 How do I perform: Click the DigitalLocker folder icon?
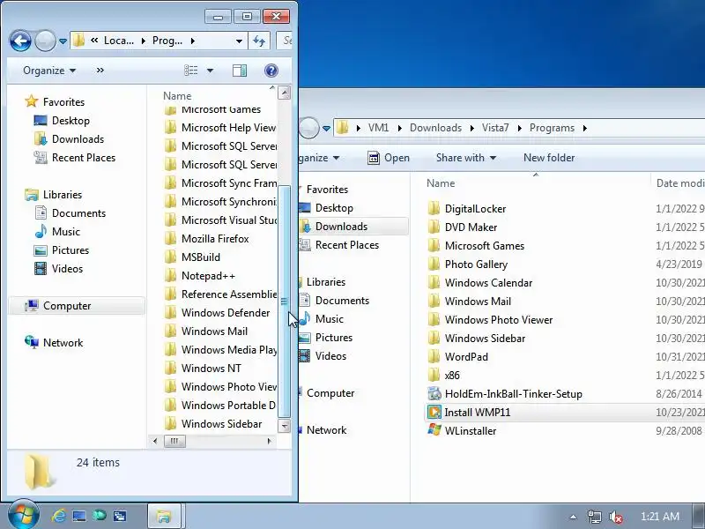coord(434,209)
